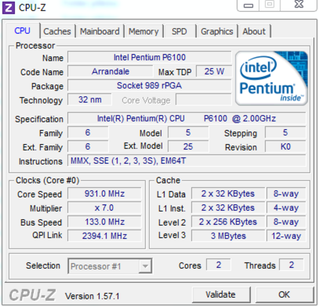The width and height of the screenshot is (319, 307).
Task: Click the Instructions field MMX, SSE, EM64T
Action: tap(186, 161)
